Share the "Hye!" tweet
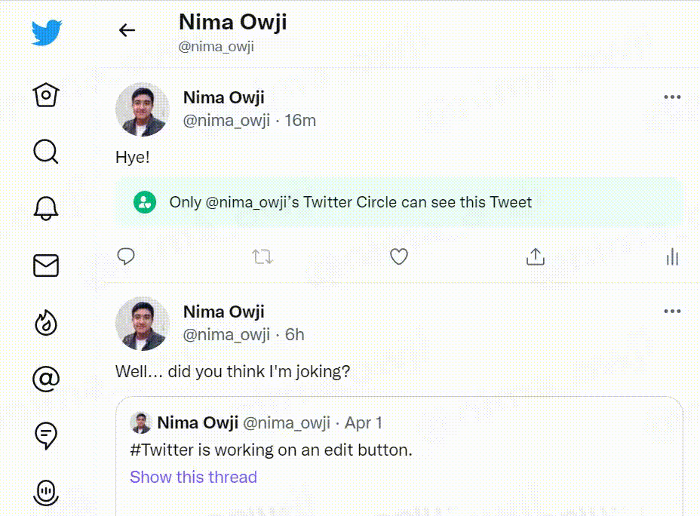 [x=535, y=257]
